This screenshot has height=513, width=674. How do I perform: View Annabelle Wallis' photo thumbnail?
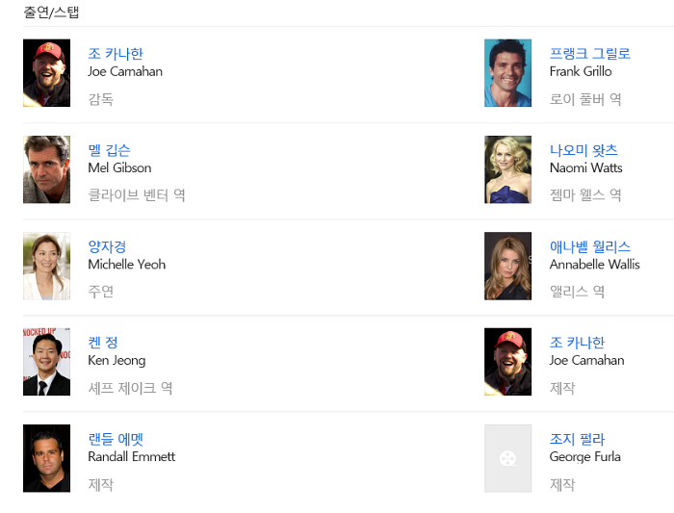click(x=507, y=266)
